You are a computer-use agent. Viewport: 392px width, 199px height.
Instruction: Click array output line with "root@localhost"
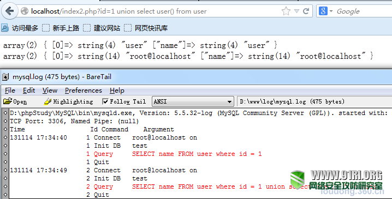[188, 56]
